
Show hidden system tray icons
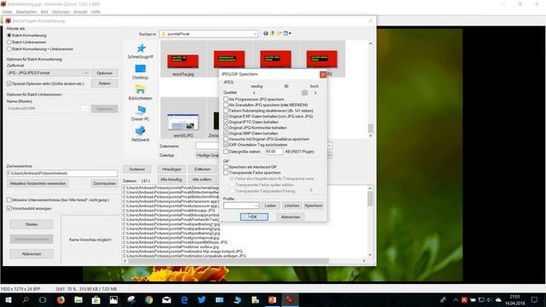[456, 299]
